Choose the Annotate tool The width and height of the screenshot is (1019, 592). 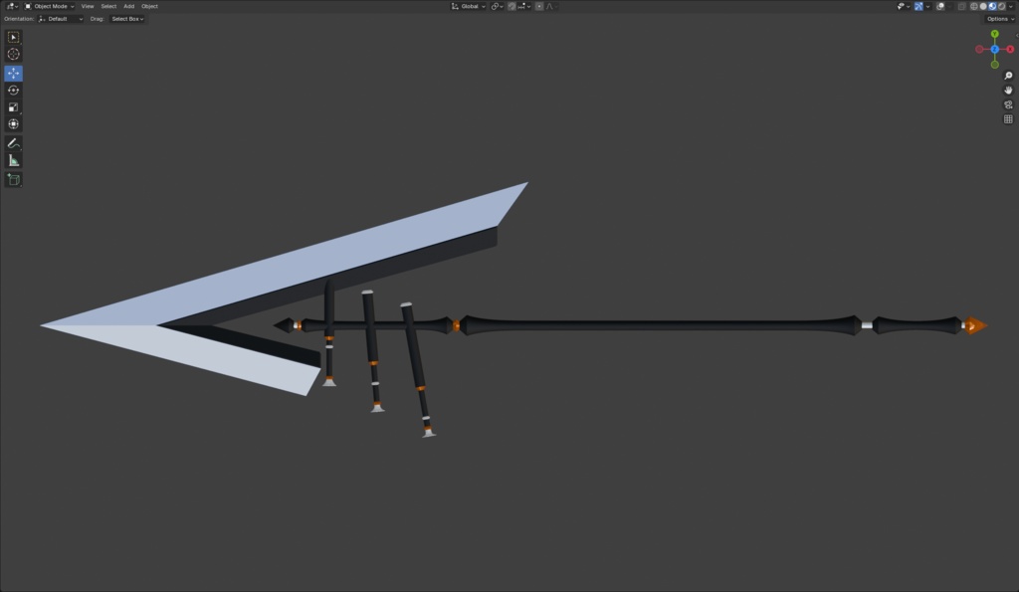[x=13, y=141]
